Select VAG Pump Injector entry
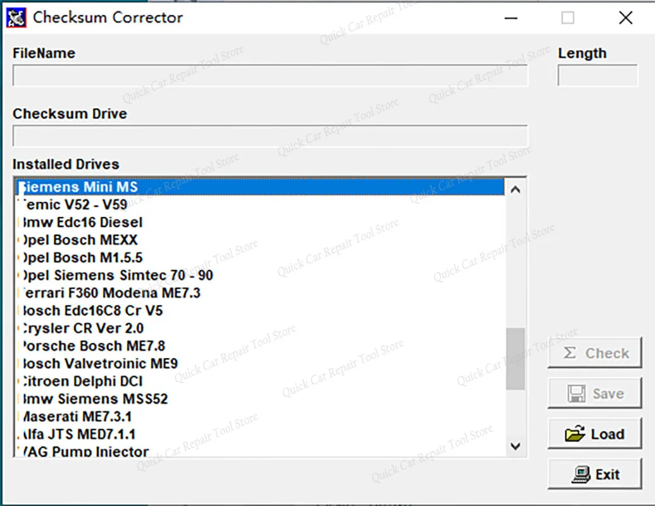Image resolution: width=655 pixels, height=506 pixels. [x=260, y=450]
